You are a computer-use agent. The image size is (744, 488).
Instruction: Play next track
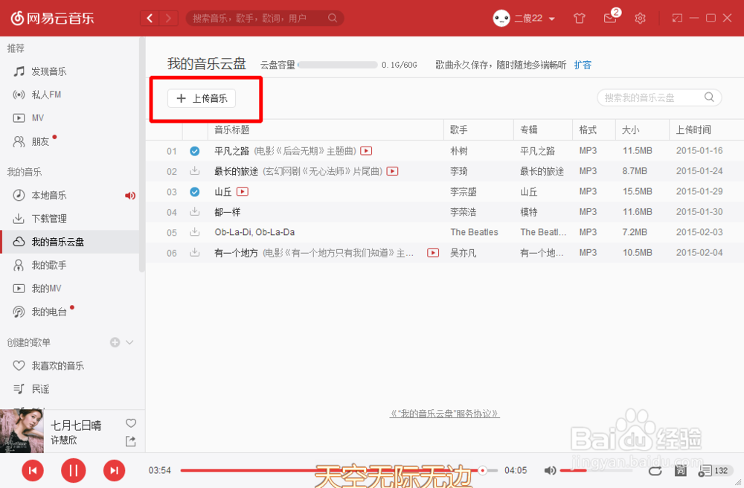coord(114,470)
